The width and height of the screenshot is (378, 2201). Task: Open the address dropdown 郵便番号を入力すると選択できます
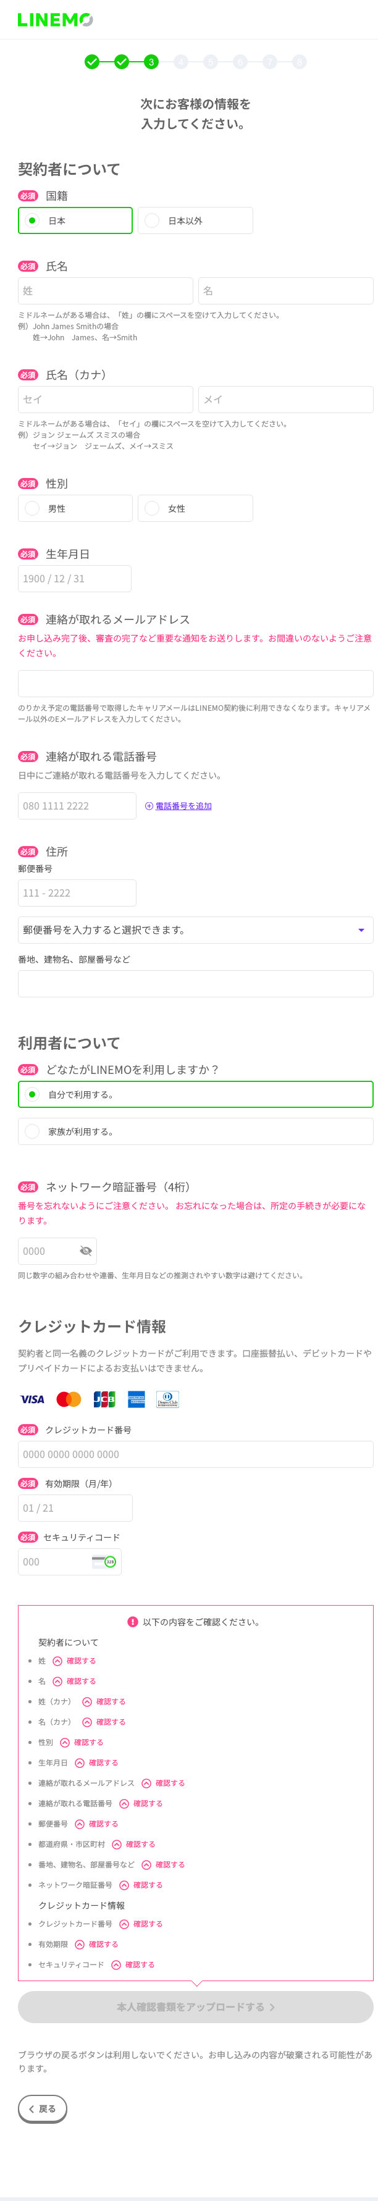pyautogui.click(x=195, y=929)
